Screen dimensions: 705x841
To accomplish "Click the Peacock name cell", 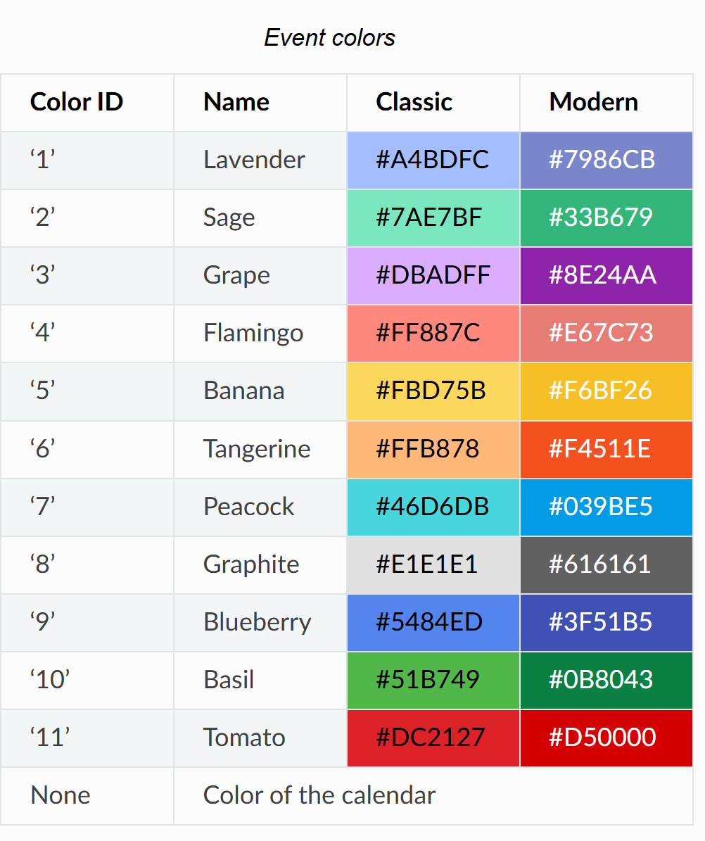I will click(249, 507).
